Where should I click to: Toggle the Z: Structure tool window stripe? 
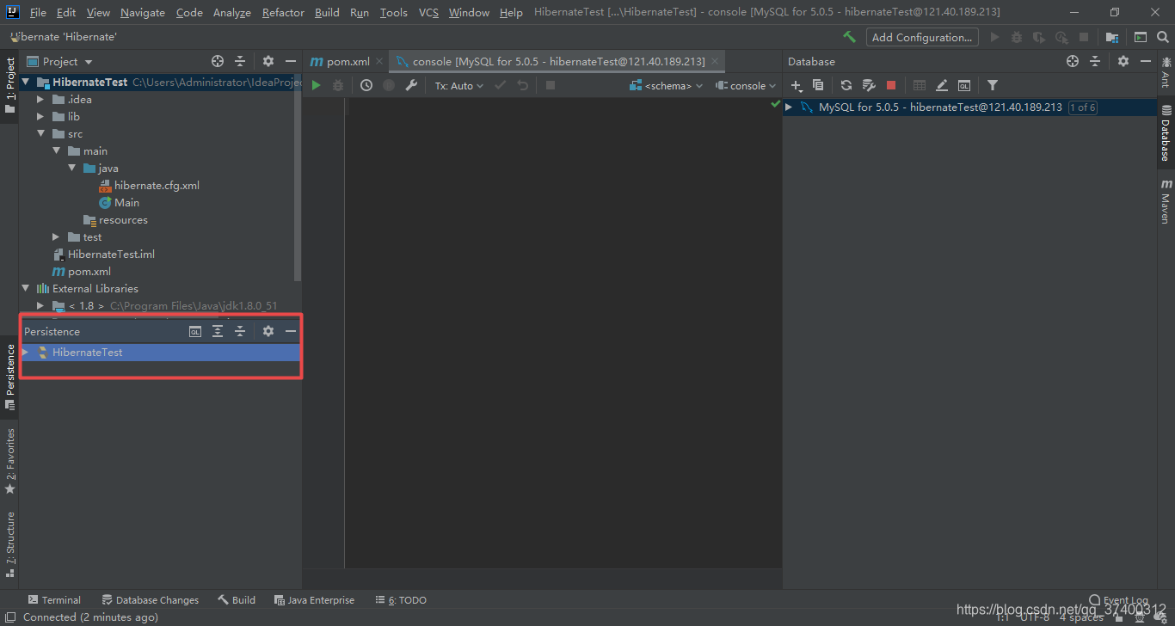click(x=9, y=543)
